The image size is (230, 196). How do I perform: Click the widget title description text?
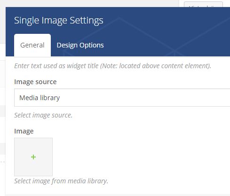pyautogui.click(x=112, y=66)
